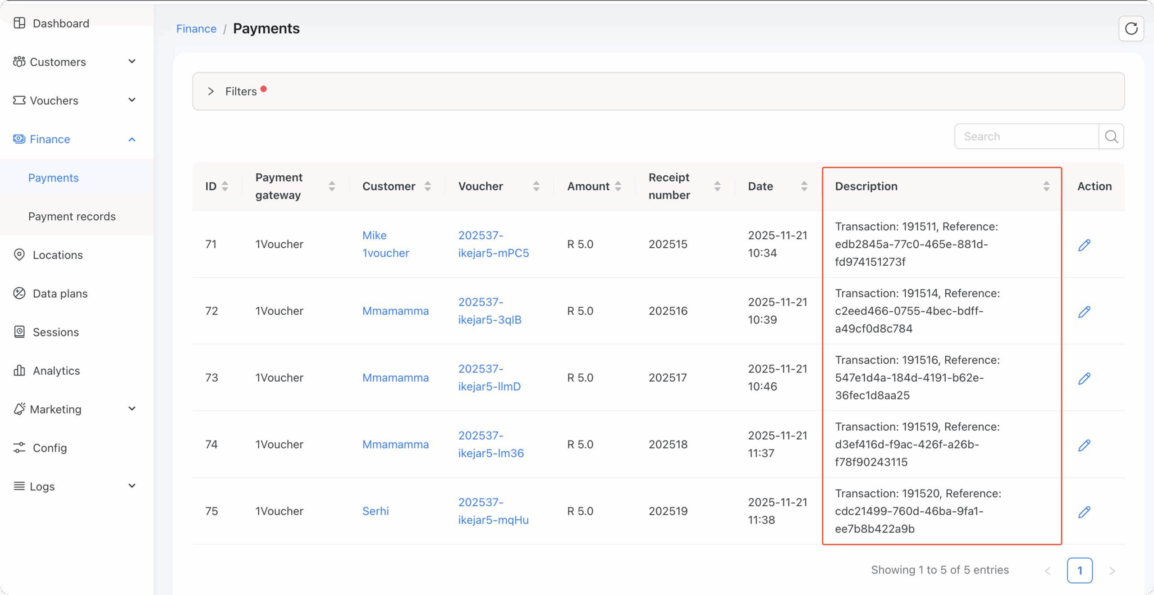Edit payment 75 using the pencil icon
1154x595 pixels.
(x=1085, y=511)
